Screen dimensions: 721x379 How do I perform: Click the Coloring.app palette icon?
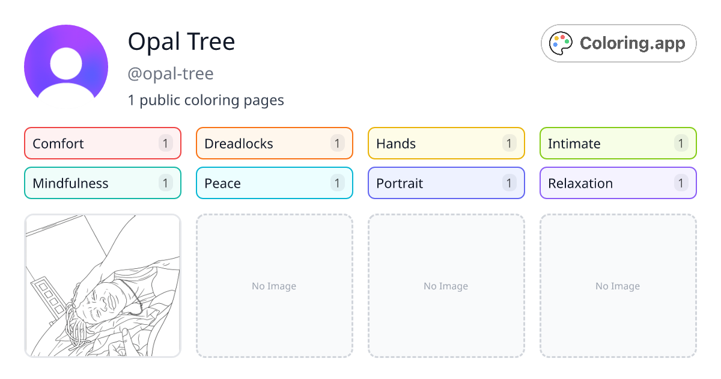click(561, 43)
